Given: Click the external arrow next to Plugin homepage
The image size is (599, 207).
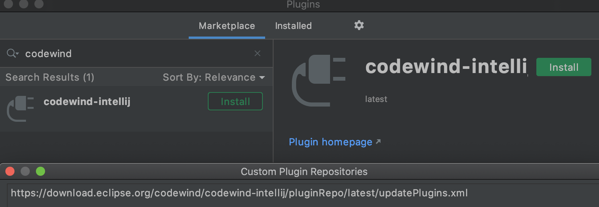Looking at the screenshot, I should pyautogui.click(x=378, y=142).
